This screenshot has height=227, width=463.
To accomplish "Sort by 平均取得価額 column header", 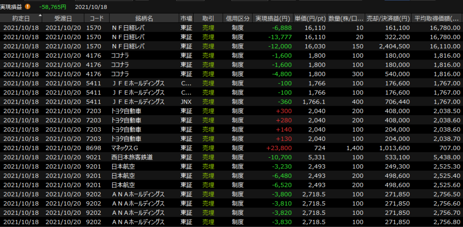I will point(437,18).
